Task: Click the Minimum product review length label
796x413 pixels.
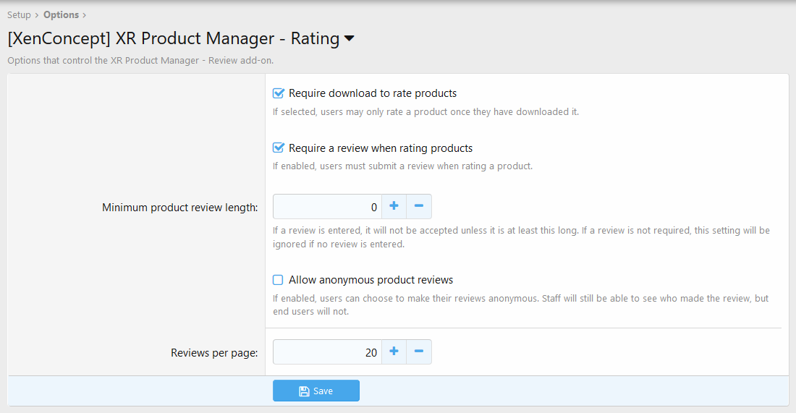Action: (179, 208)
